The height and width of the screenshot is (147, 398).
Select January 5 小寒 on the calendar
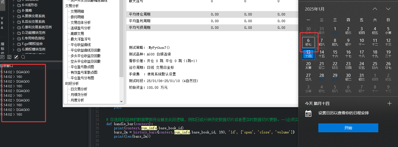(388, 31)
